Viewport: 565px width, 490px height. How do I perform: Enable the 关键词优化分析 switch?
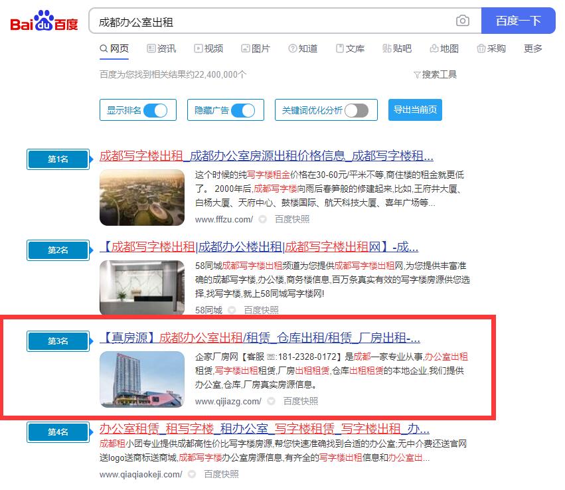point(357,110)
